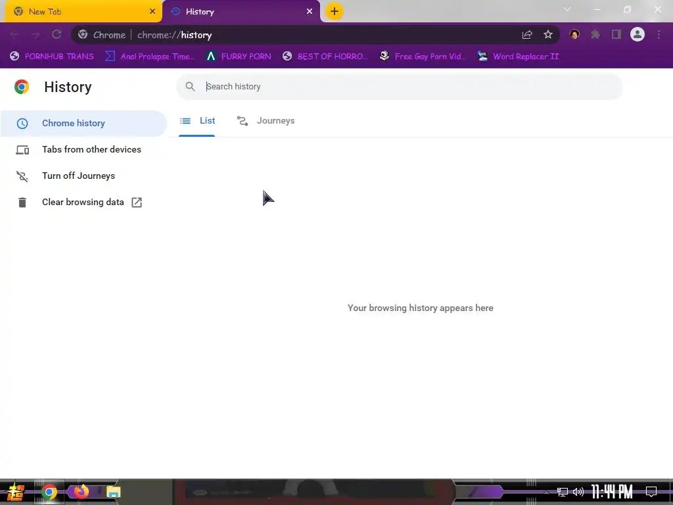This screenshot has width=673, height=505.
Task: Open the three-dot Chrome menu
Action: [x=659, y=34]
